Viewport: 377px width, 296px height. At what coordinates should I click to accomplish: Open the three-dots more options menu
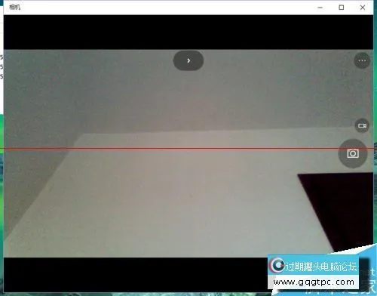coord(362,60)
